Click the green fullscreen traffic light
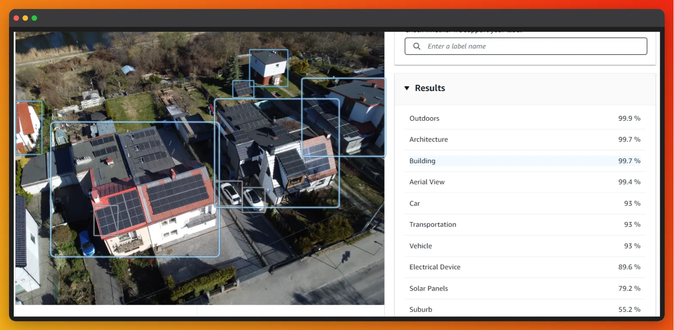Viewport: 674px width, 330px height. [33, 18]
